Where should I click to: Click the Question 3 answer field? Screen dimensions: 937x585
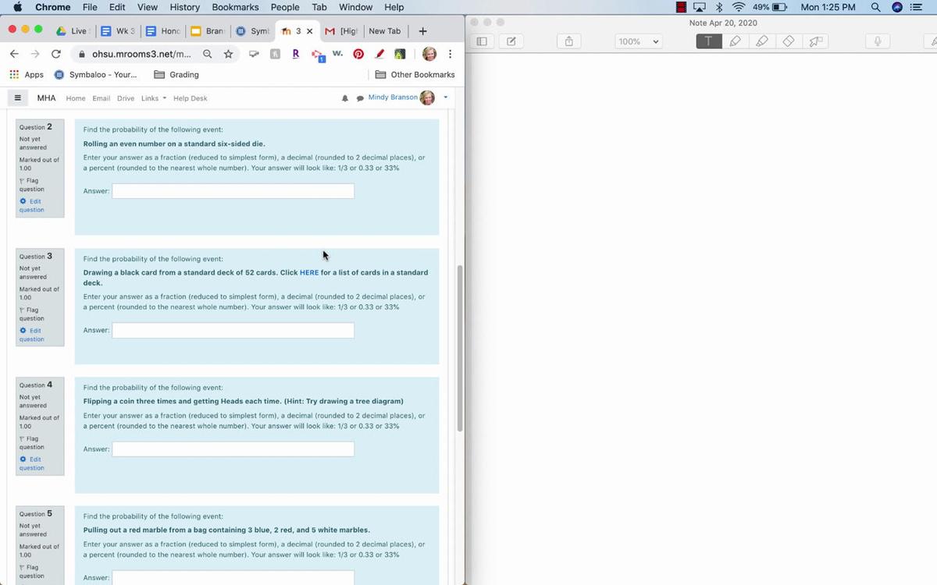pos(233,331)
